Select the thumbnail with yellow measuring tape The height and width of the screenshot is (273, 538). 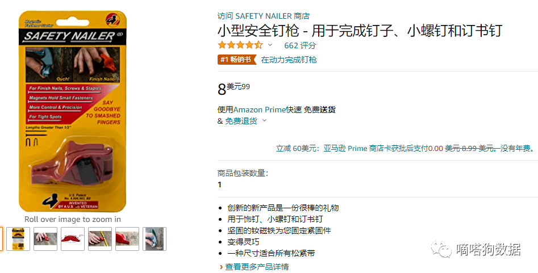click(x=100, y=239)
